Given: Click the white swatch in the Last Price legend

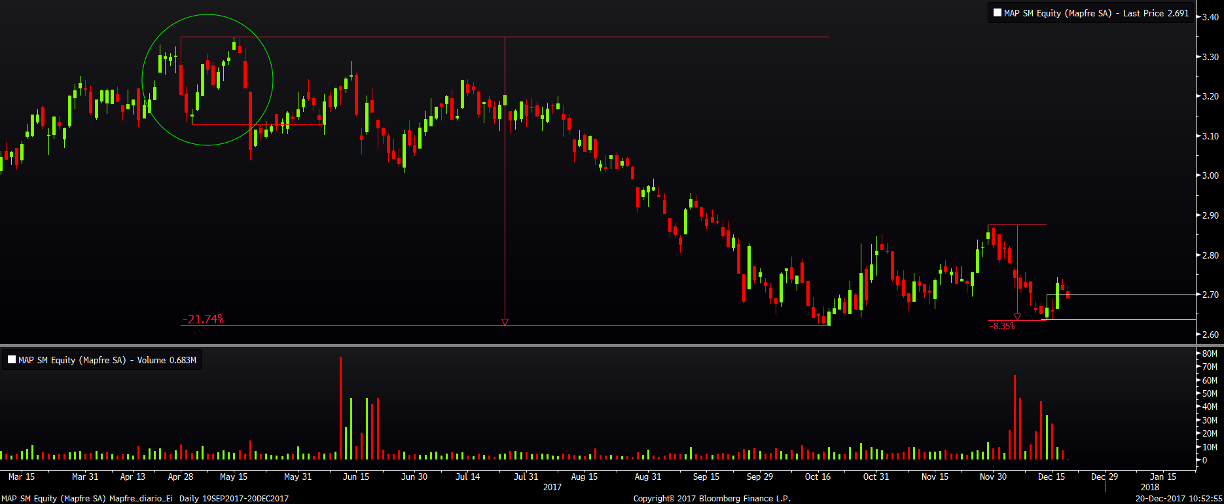Looking at the screenshot, I should coord(998,13).
